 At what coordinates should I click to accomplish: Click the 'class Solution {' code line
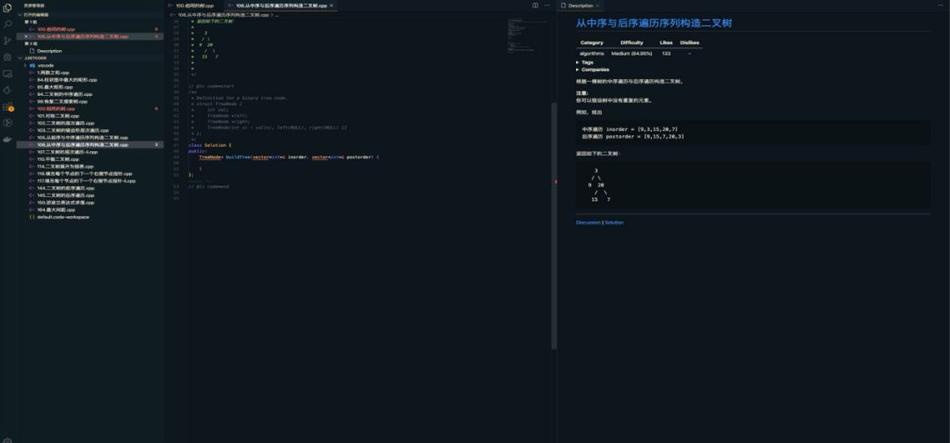tap(210, 145)
